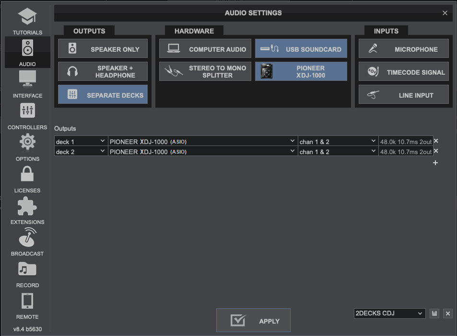Delete the 2DECKS CDJ preset
The image size is (457, 336).
pyautogui.click(x=448, y=314)
